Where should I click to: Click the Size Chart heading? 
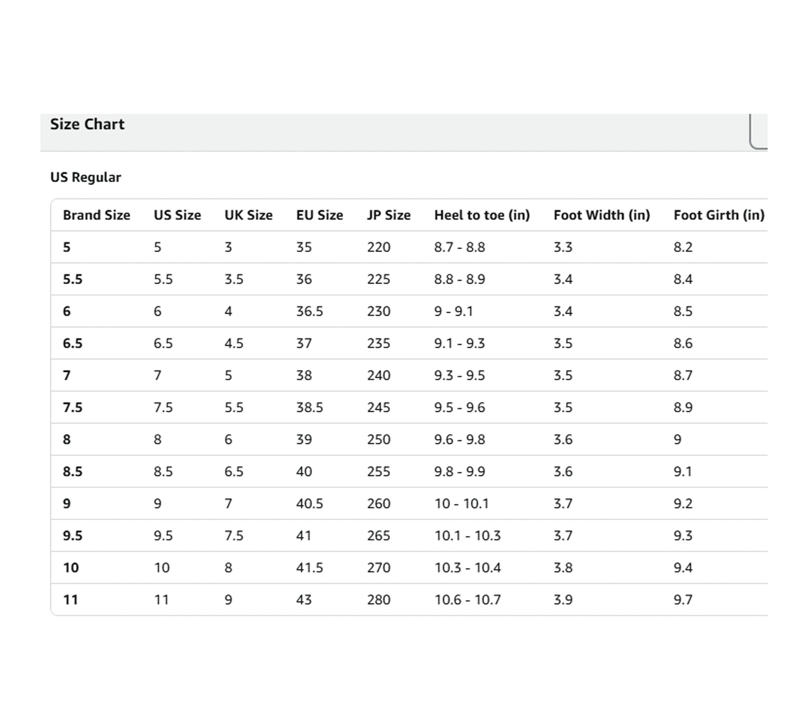pyautogui.click(x=87, y=124)
